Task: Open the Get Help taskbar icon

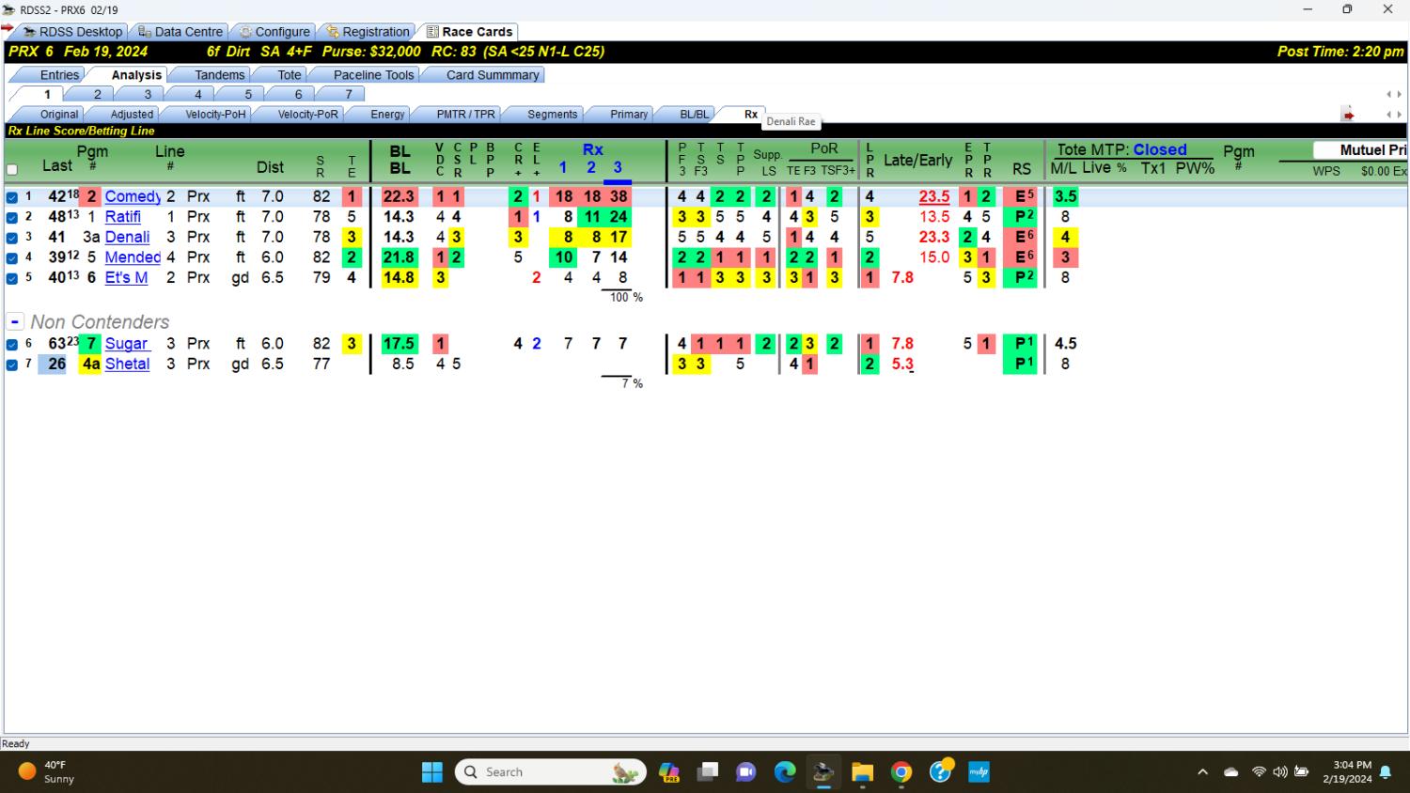Action: [940, 772]
